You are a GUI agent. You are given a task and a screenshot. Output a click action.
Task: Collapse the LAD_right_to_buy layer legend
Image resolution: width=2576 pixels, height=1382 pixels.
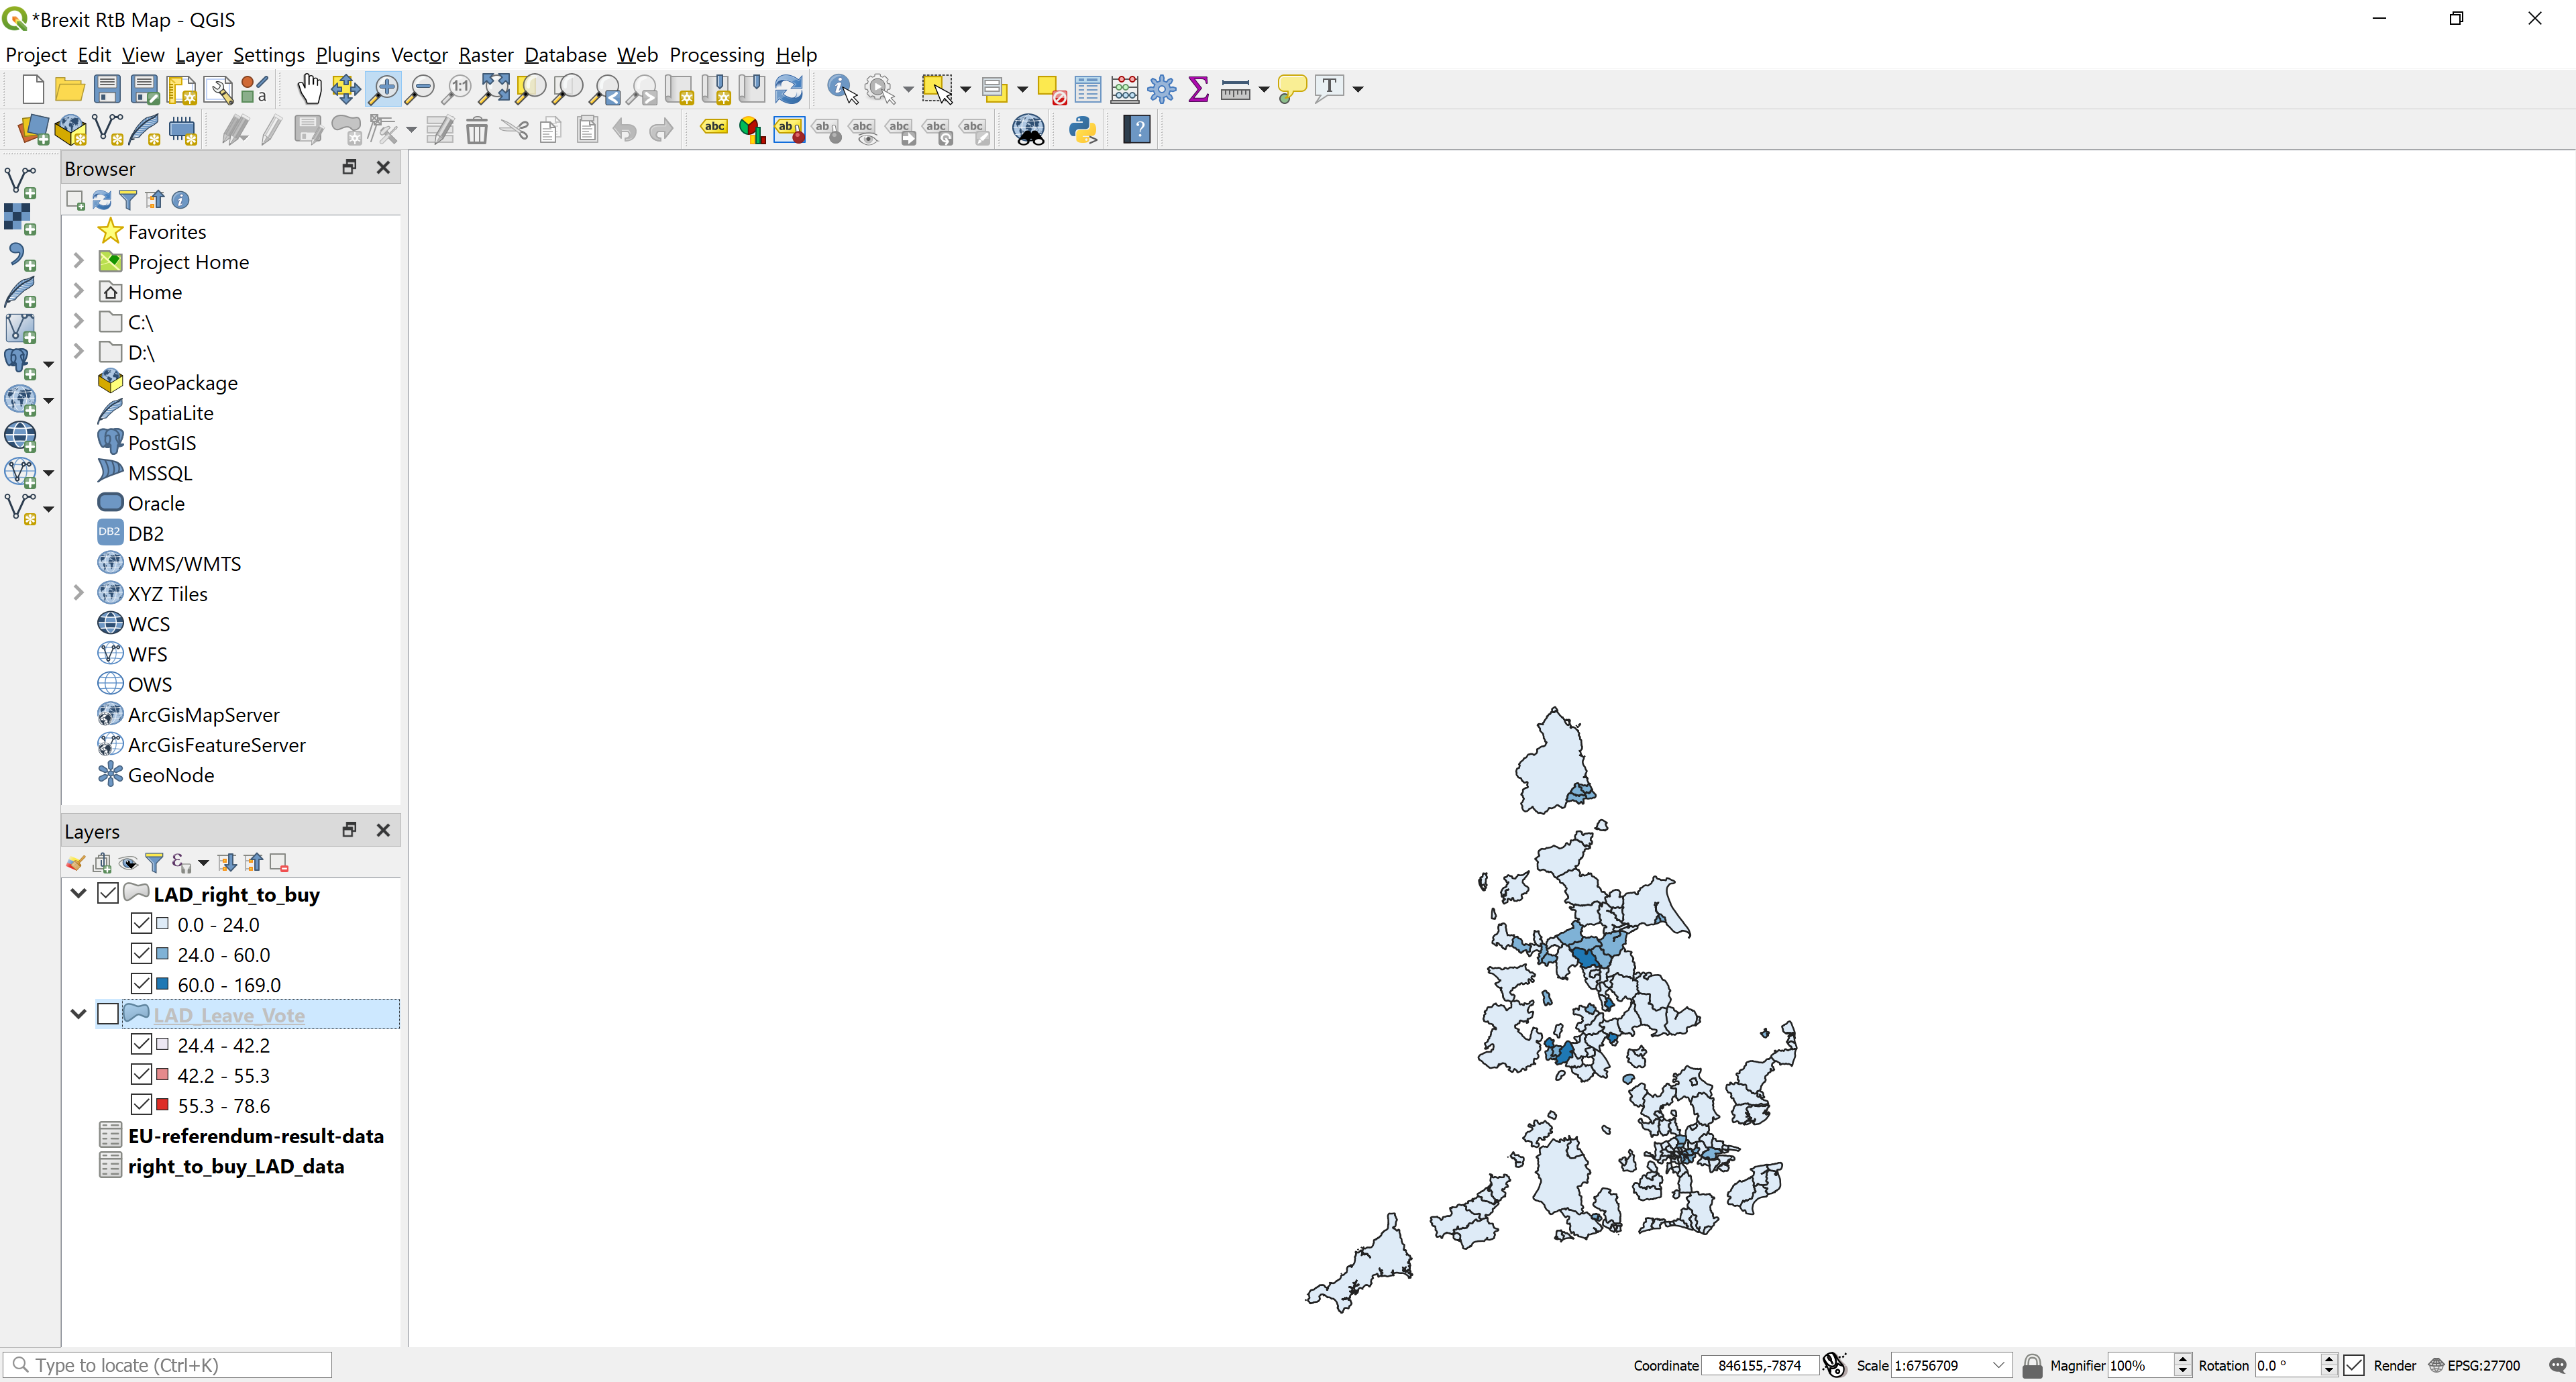tap(78, 893)
